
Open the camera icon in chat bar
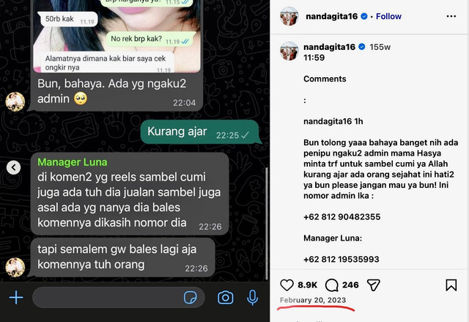click(226, 298)
